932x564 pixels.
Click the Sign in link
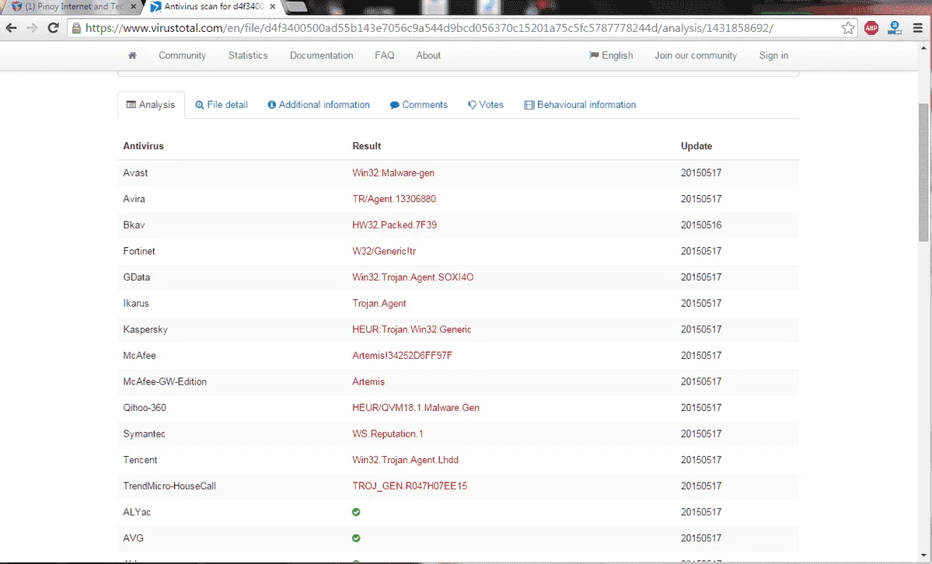pos(773,55)
